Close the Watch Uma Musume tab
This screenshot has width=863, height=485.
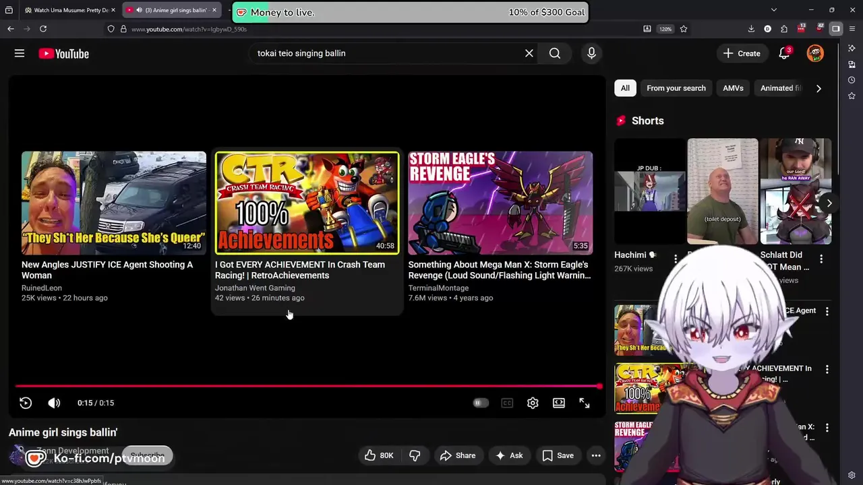pos(113,10)
